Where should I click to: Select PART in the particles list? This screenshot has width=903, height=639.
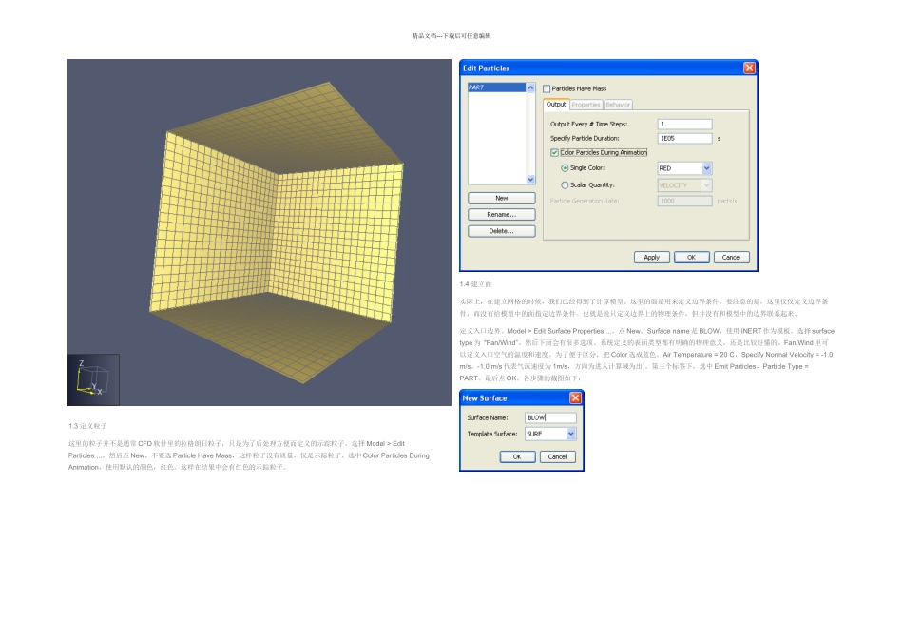click(x=496, y=87)
